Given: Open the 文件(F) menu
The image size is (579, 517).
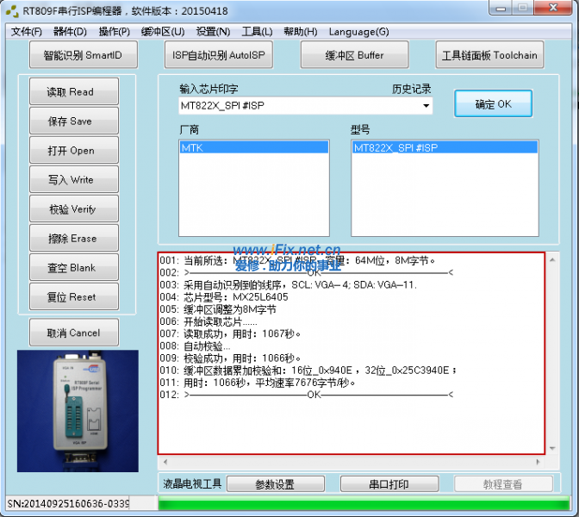Looking at the screenshot, I should [x=26, y=32].
